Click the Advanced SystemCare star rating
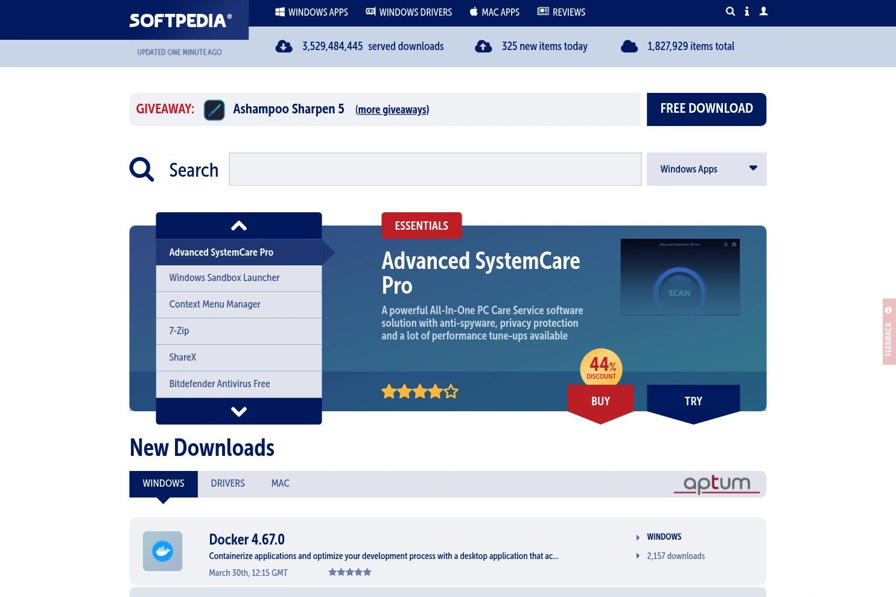 [x=420, y=392]
